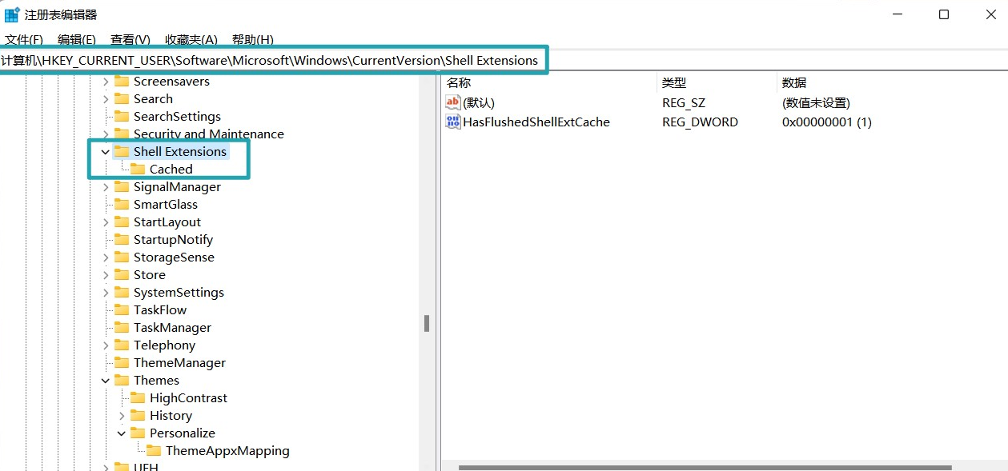This screenshot has width=1008, height=471.
Task: Select the Shell Extensions folder icon
Action: click(x=122, y=151)
